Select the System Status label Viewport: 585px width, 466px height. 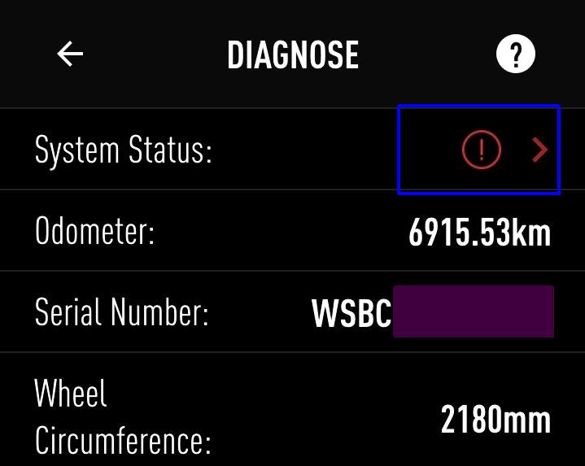click(123, 150)
